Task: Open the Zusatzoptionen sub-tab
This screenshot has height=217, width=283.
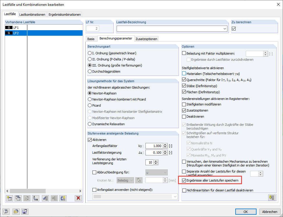Action: (146, 39)
